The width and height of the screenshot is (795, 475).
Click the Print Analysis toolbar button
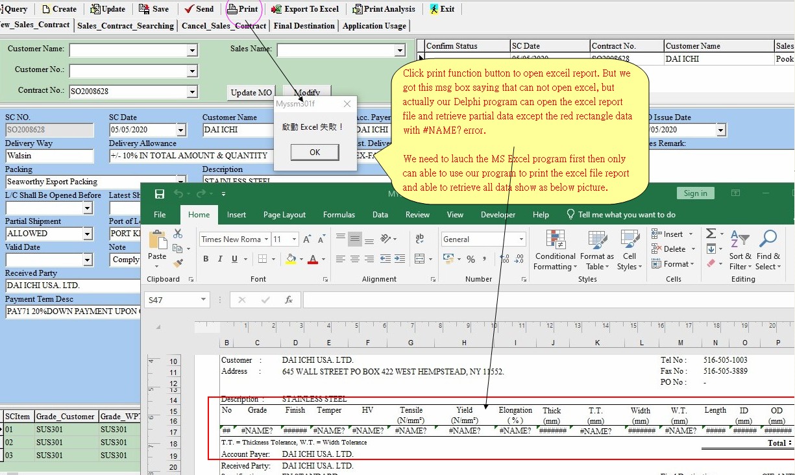click(384, 9)
